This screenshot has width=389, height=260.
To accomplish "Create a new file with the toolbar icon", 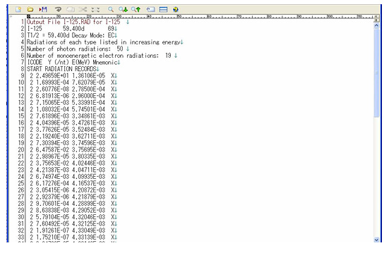I will click(x=18, y=9).
